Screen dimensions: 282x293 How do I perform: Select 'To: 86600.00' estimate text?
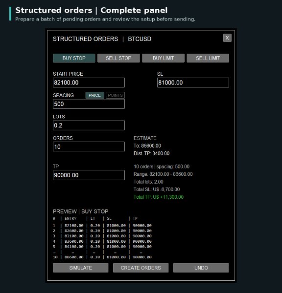pos(147,146)
